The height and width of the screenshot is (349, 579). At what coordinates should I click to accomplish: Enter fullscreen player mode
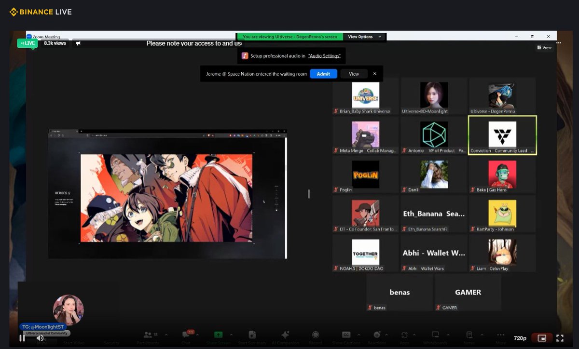pos(560,338)
